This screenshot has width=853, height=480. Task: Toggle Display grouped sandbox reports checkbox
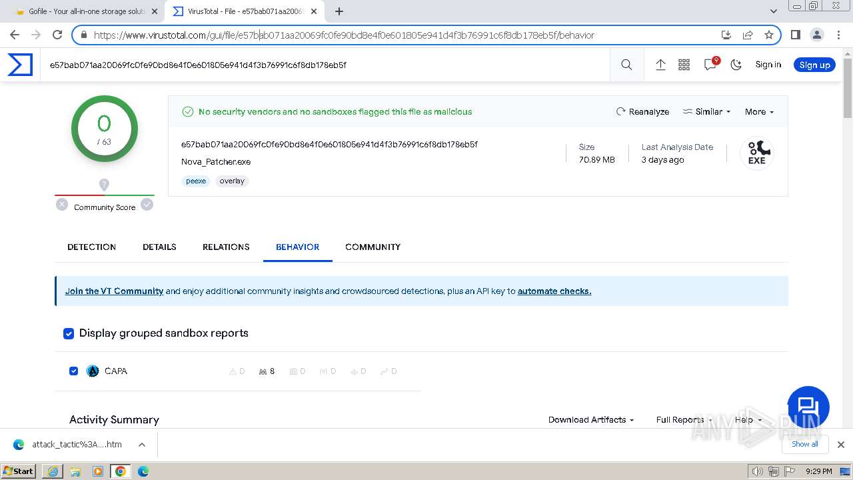[x=69, y=333]
